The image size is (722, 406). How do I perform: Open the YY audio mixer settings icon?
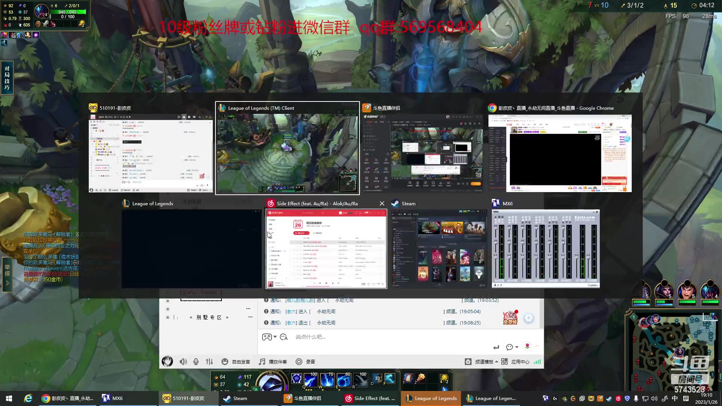[209, 362]
